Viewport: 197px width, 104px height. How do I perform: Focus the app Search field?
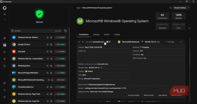[x=36, y=31]
